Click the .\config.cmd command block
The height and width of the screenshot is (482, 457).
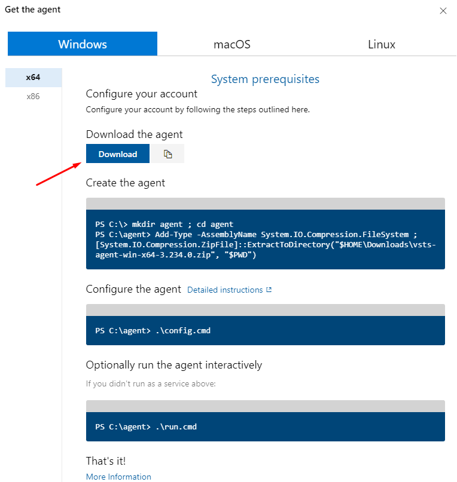tap(265, 330)
